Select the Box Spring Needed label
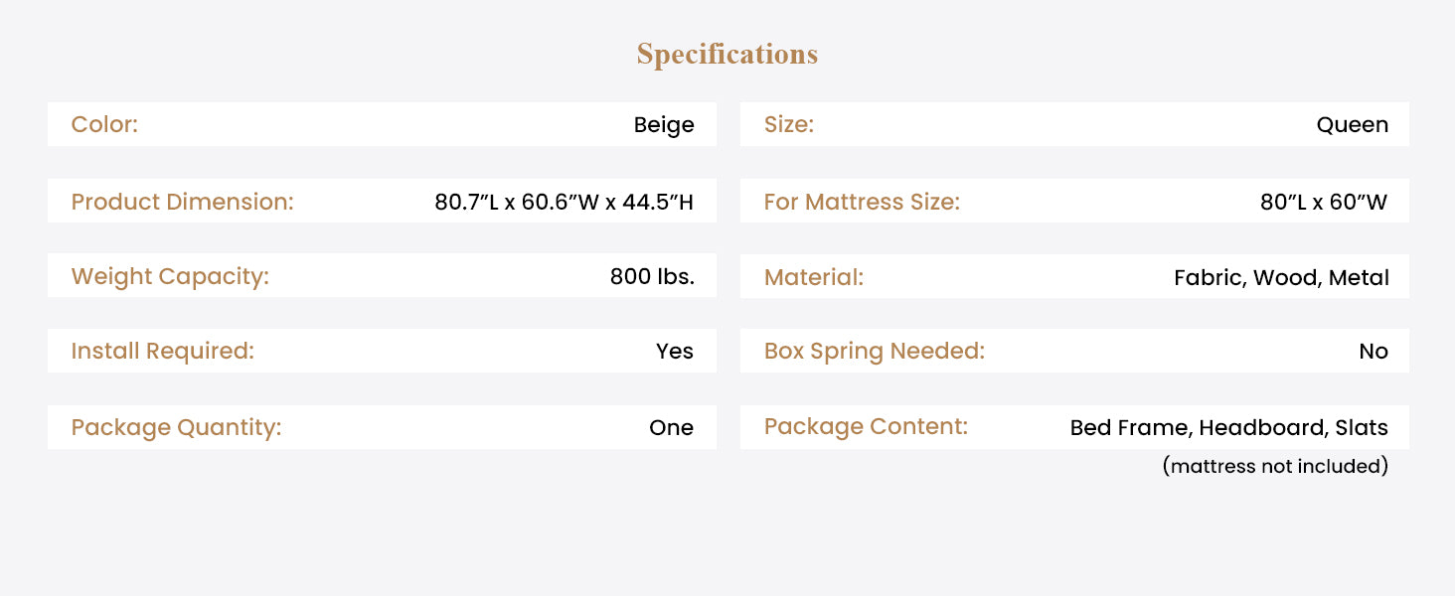The height and width of the screenshot is (596, 1455). [x=874, y=352]
